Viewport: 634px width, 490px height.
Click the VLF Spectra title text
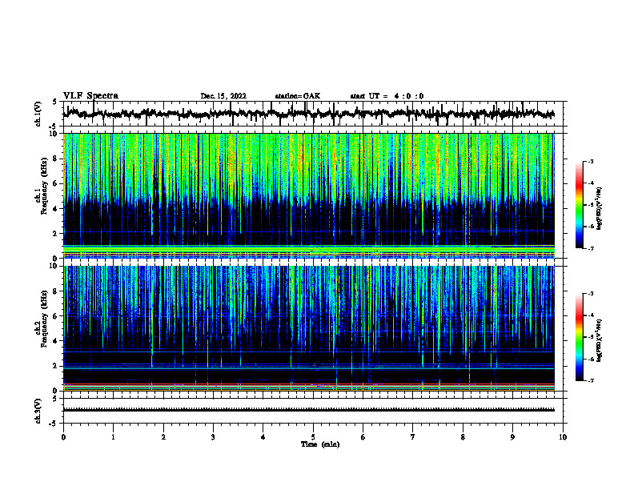click(90, 96)
